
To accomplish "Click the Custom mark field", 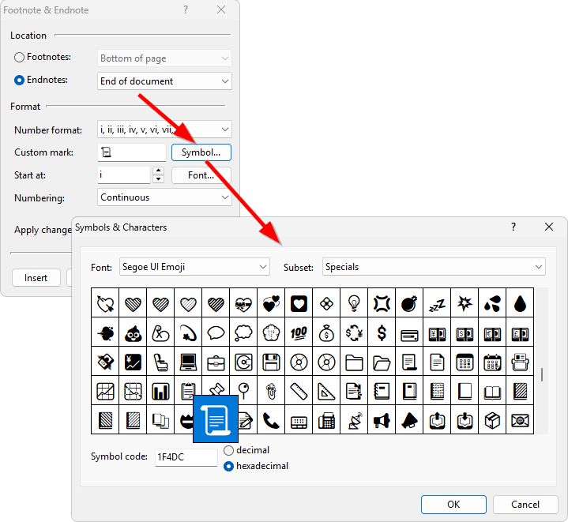I will click(x=131, y=152).
